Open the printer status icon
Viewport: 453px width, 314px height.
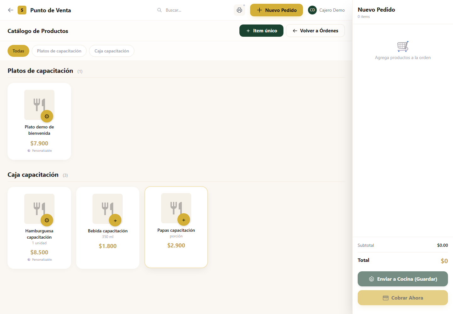click(239, 10)
